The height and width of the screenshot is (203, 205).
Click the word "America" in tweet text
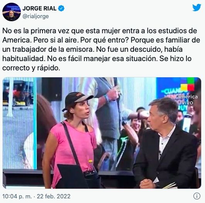17,40
